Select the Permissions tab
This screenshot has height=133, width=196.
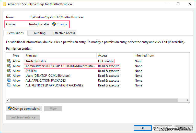(x=15, y=33)
